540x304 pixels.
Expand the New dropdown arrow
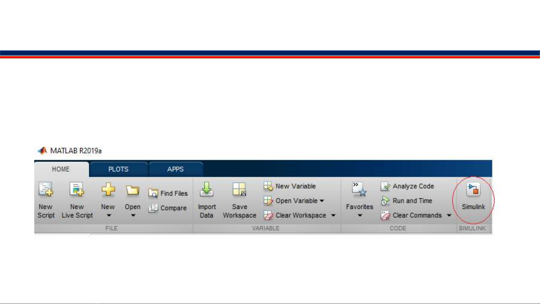point(109,216)
